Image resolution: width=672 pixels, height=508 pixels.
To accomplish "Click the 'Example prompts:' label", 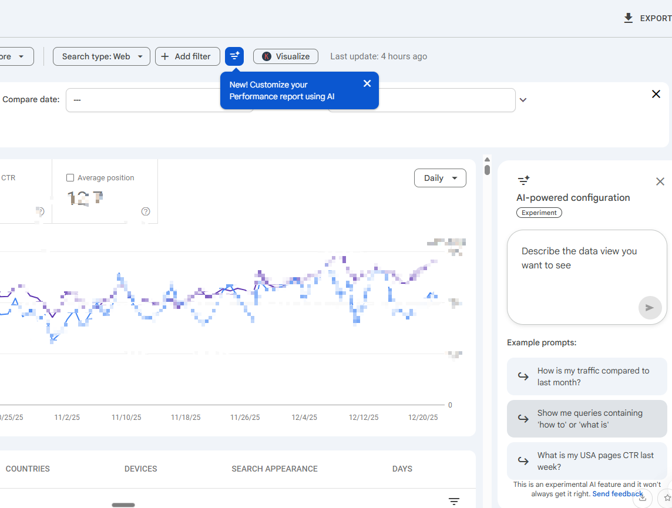I will (542, 342).
